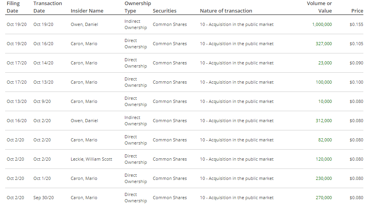Select the $0.155 price cell
This screenshot has width=372, height=207.
(356, 24)
